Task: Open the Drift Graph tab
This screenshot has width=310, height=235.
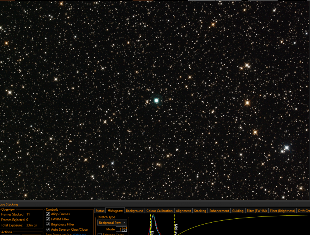Action: click(303, 211)
